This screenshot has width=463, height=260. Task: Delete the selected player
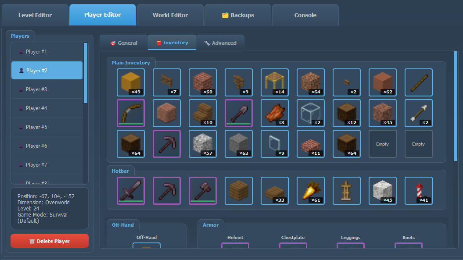point(50,241)
